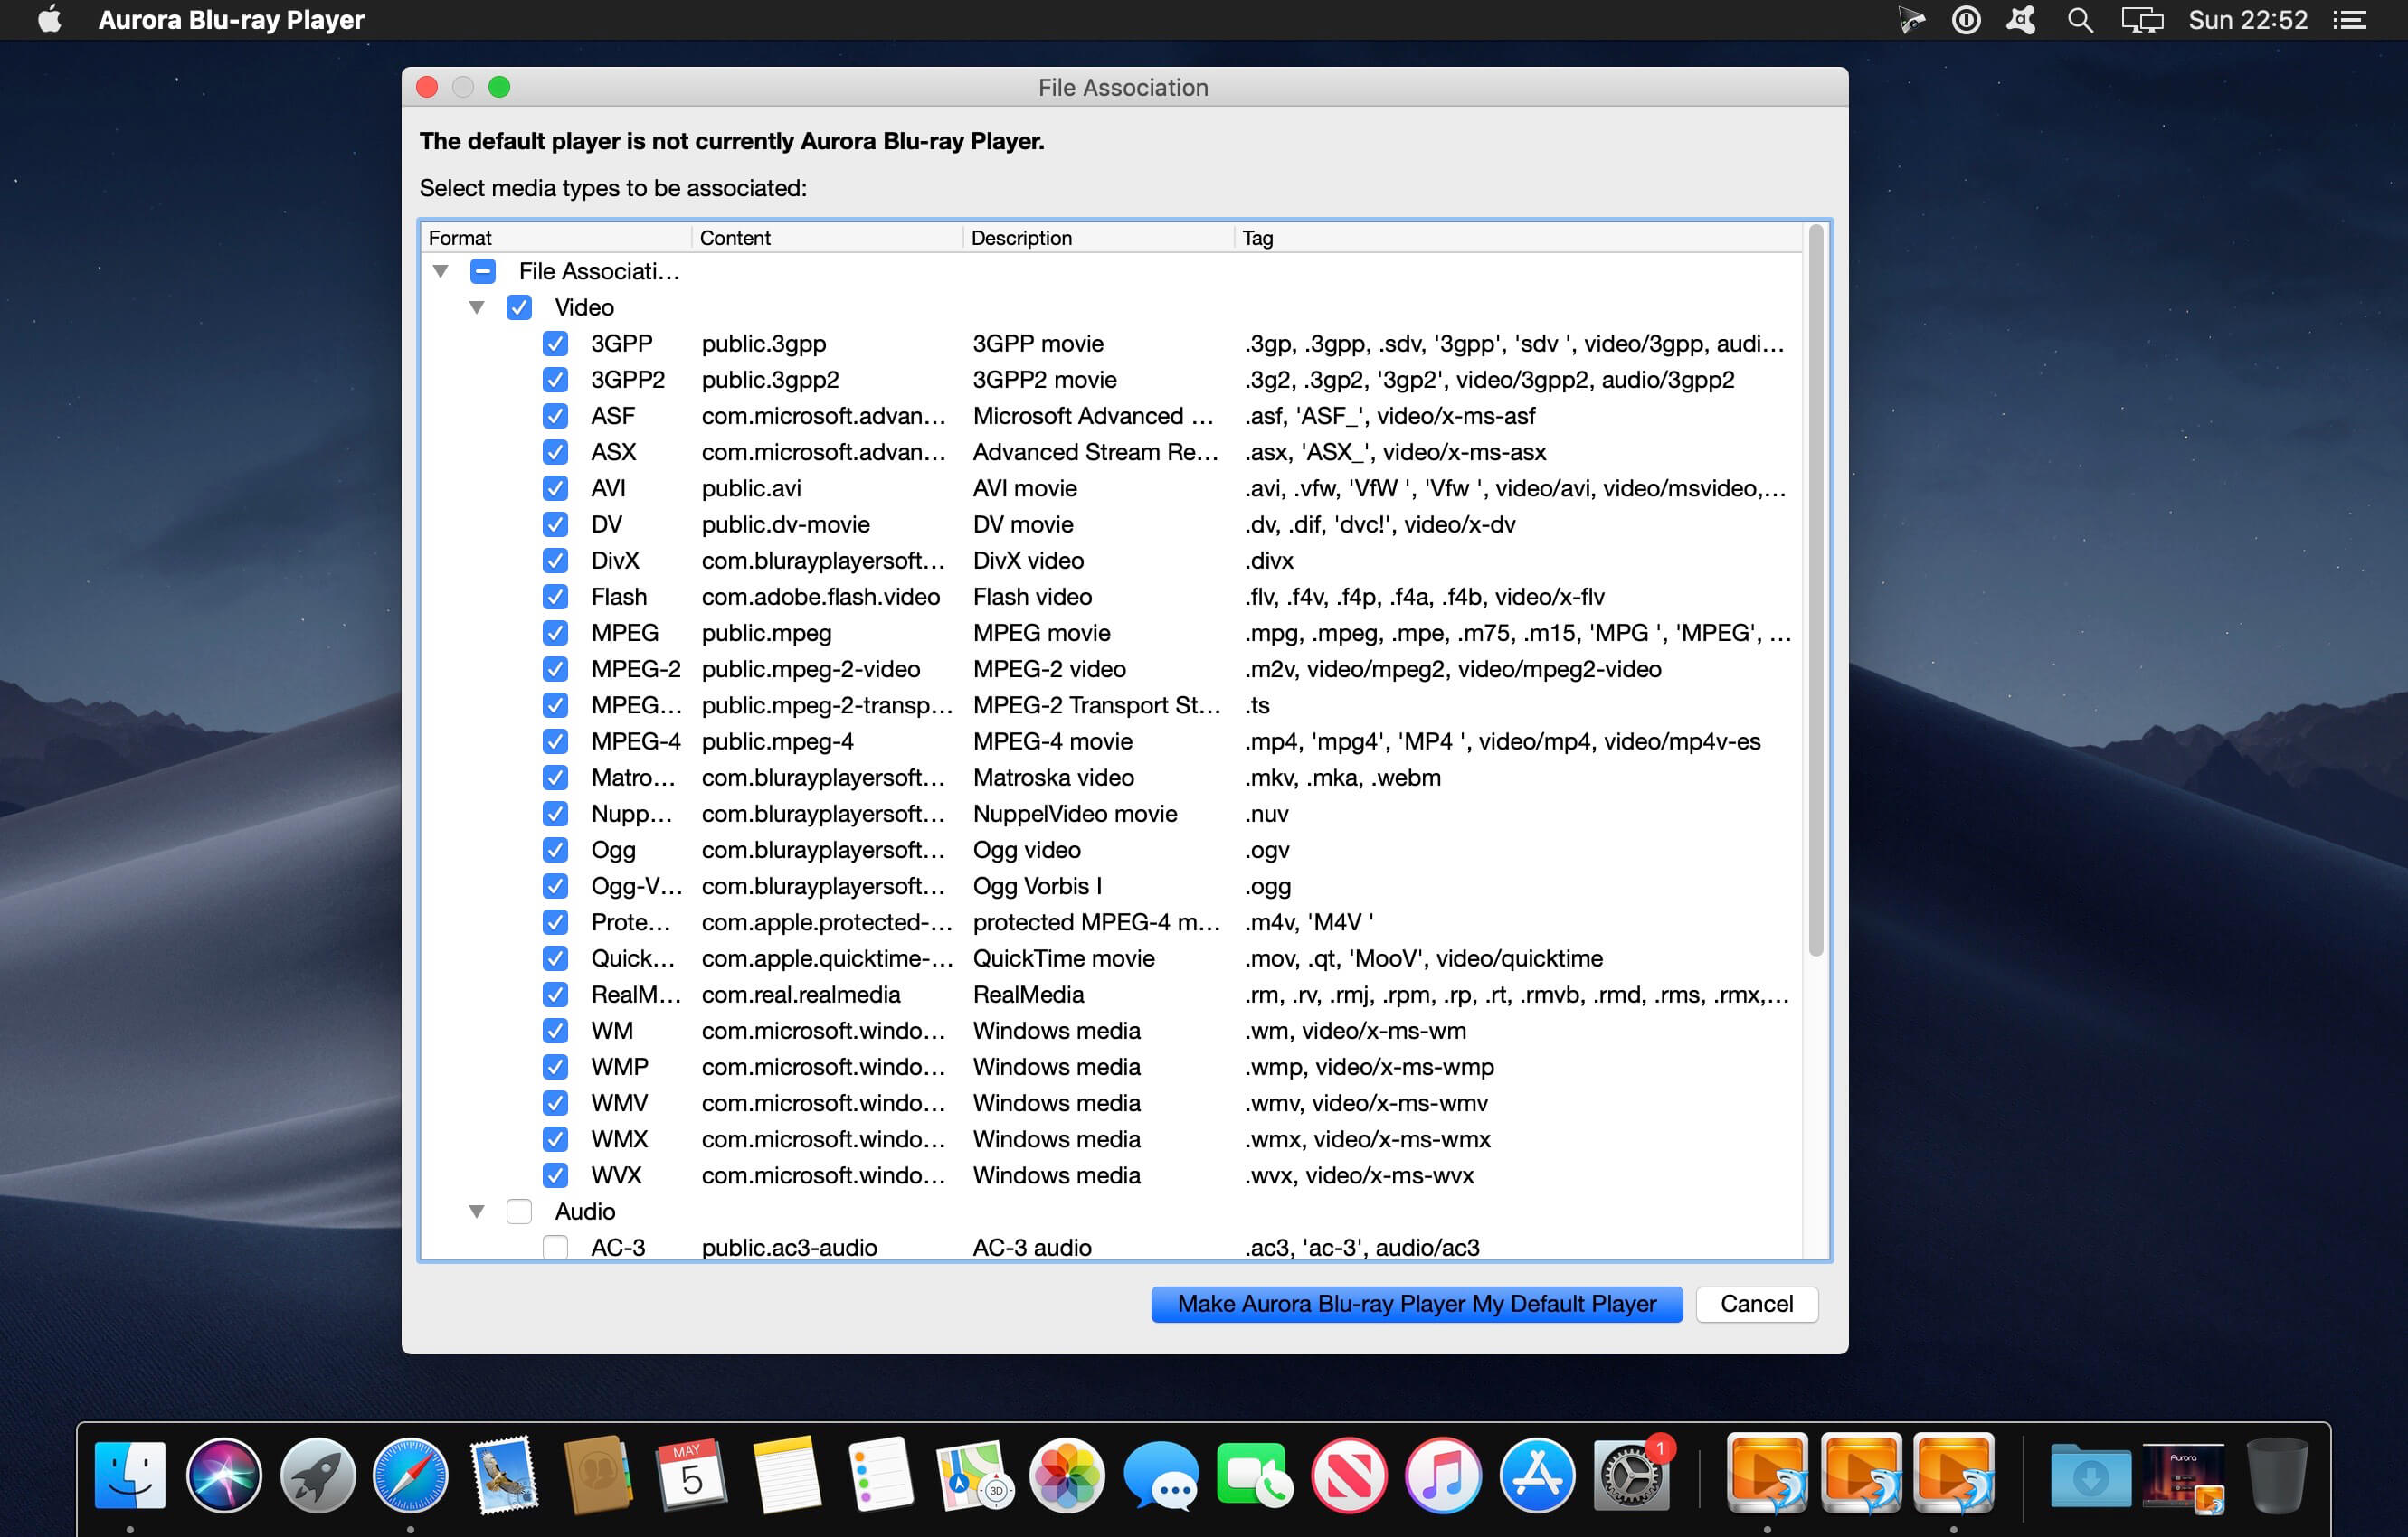Collapse the File Association root tree node

pos(440,271)
